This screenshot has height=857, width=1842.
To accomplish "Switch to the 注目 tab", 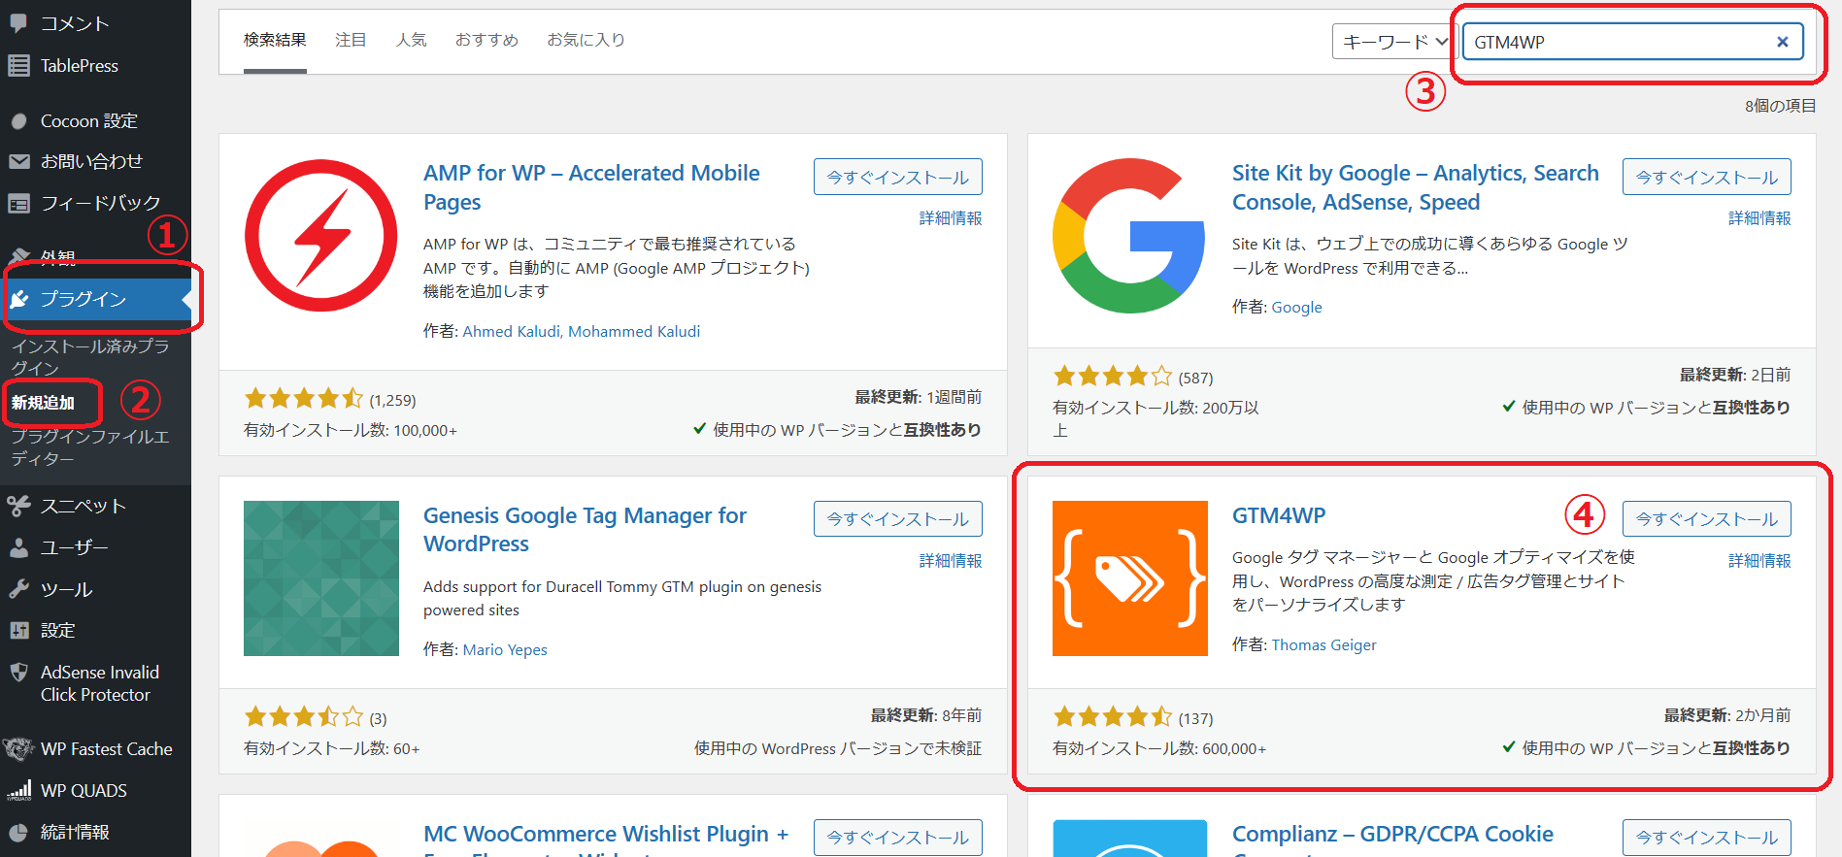I will [x=351, y=40].
